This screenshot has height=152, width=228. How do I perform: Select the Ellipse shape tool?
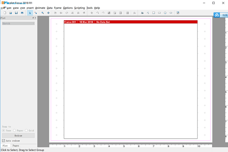[x=171, y=13]
